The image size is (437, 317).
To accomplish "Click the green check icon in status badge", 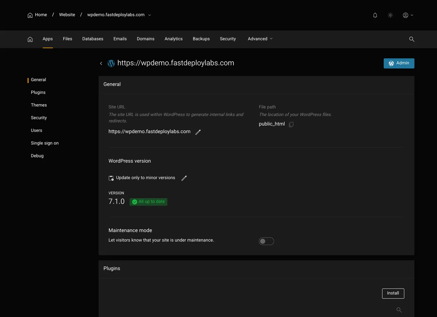I will (x=134, y=202).
